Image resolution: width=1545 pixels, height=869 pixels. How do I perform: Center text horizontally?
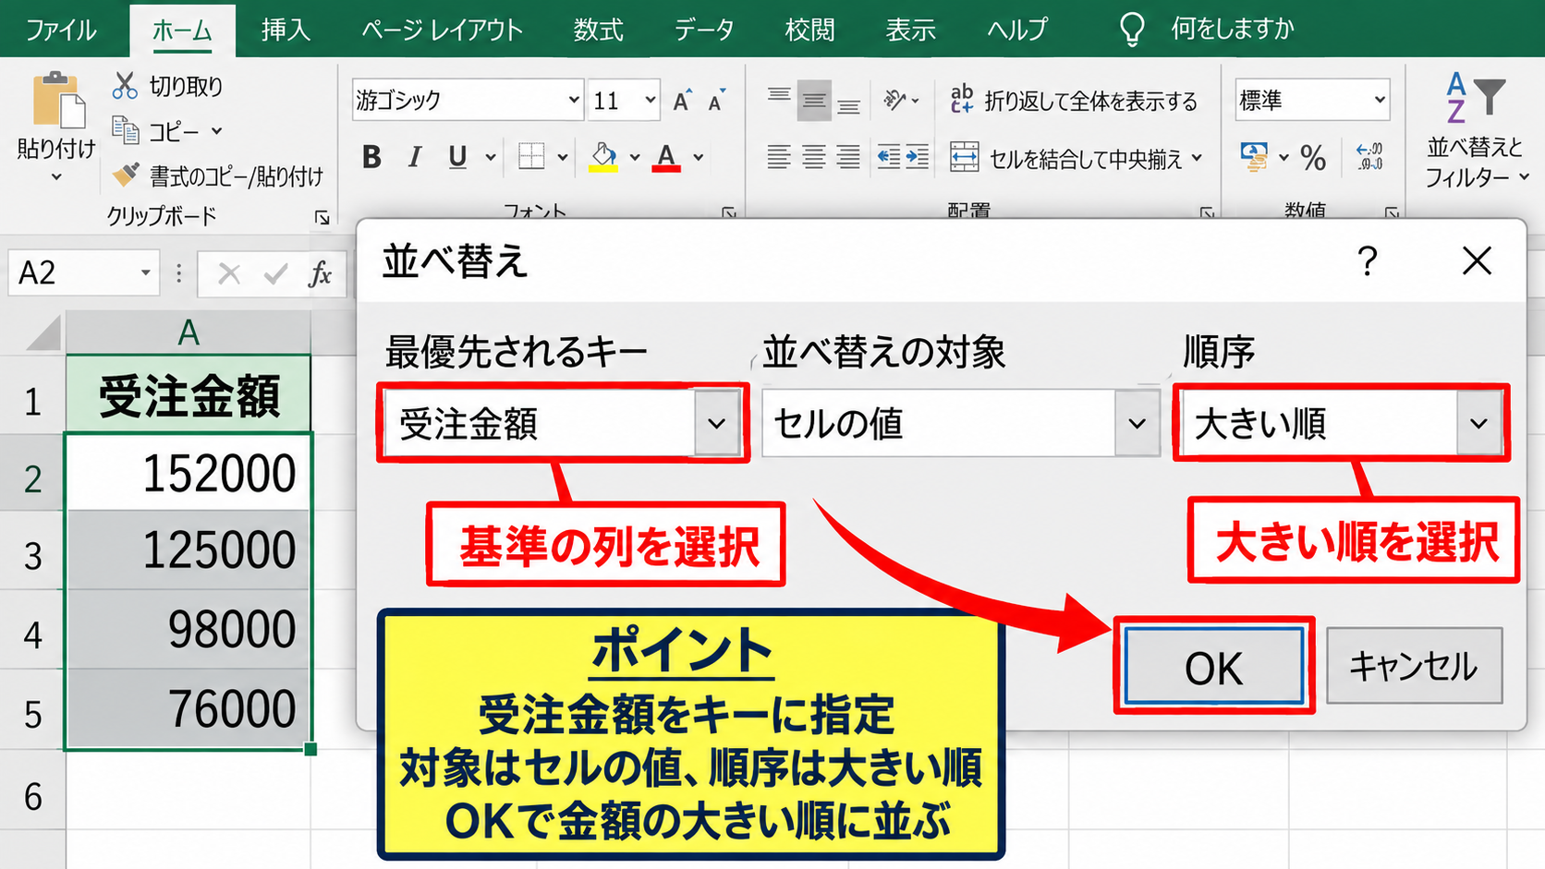point(814,157)
